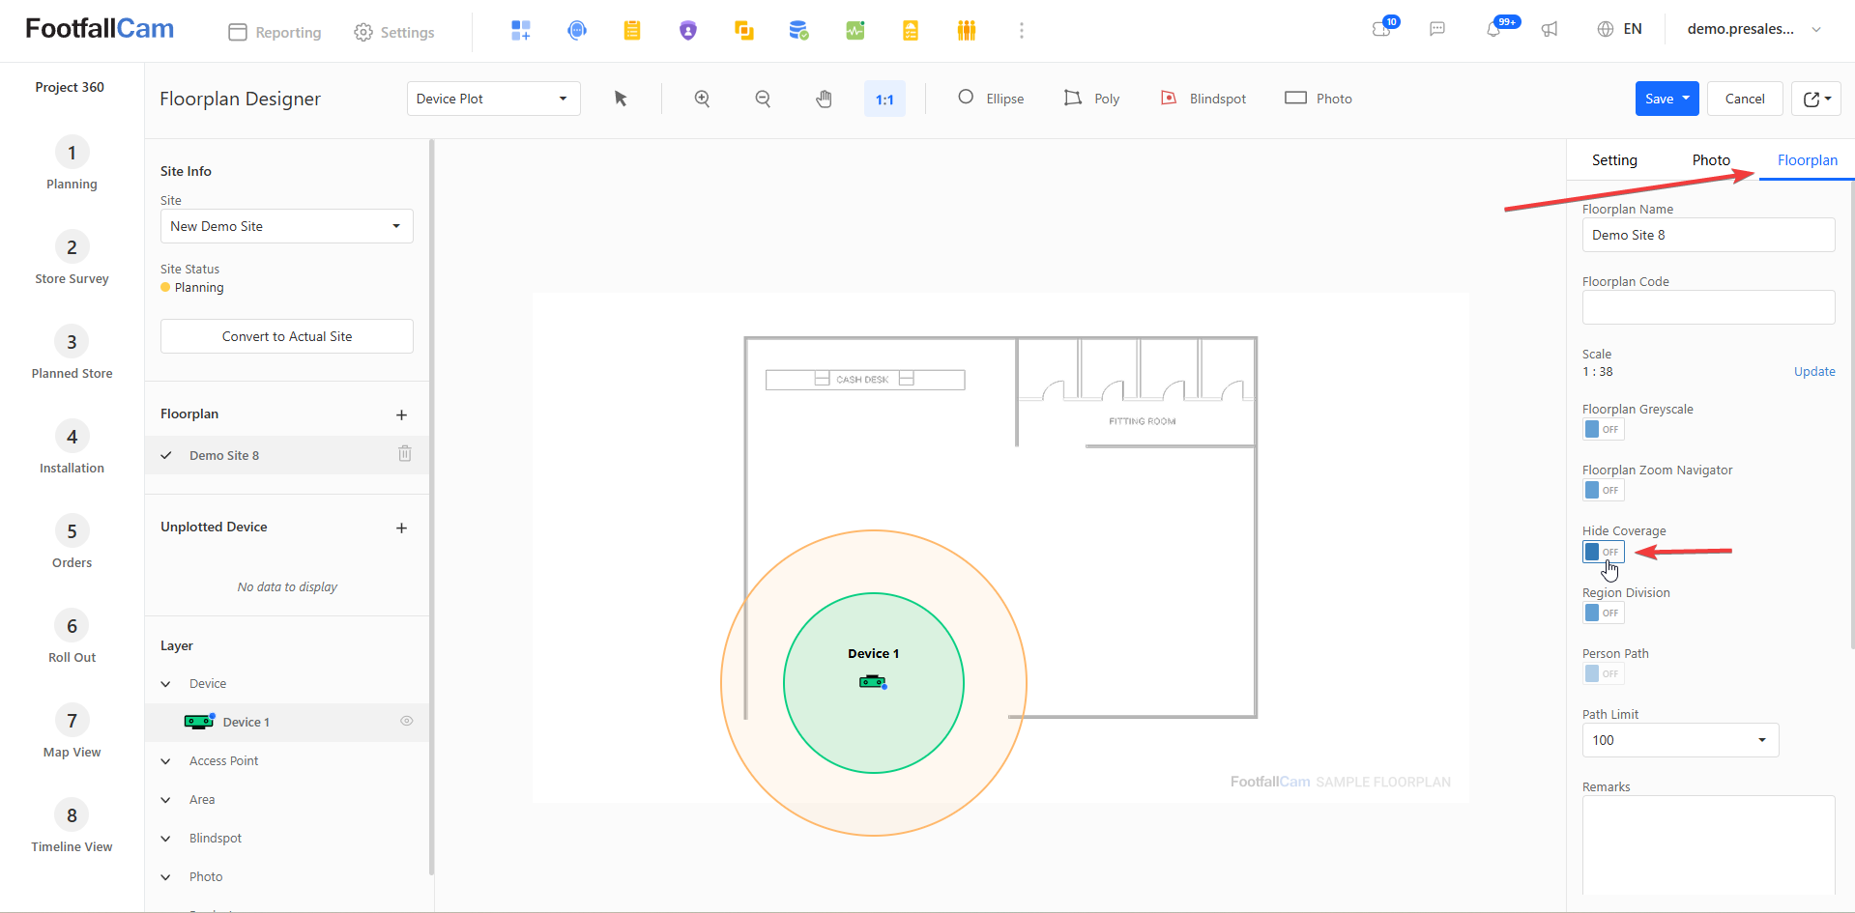Viewport: 1855px width, 913px height.
Task: Open the more apps vertical dots menu
Action: tap(1022, 31)
